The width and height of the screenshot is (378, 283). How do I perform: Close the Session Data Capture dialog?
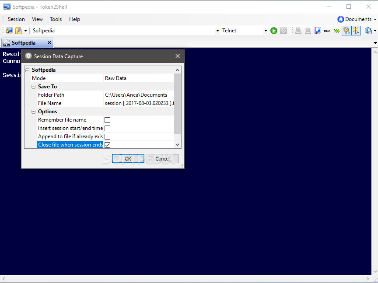pos(178,56)
